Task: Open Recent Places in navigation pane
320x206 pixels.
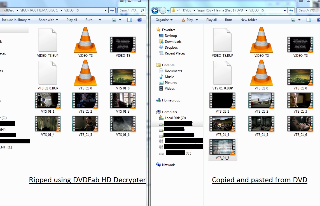Action: pyautogui.click(x=172, y=53)
